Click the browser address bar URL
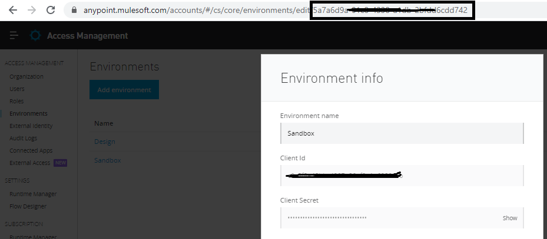The image size is (547, 239). tap(275, 10)
